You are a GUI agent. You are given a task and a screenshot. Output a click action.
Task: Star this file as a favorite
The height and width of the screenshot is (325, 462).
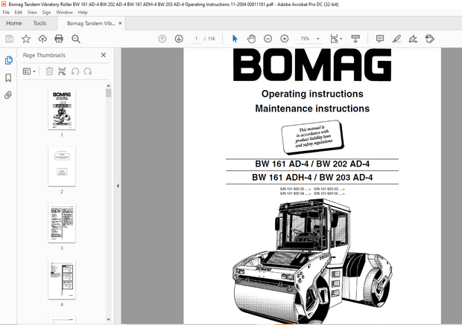tap(26, 39)
